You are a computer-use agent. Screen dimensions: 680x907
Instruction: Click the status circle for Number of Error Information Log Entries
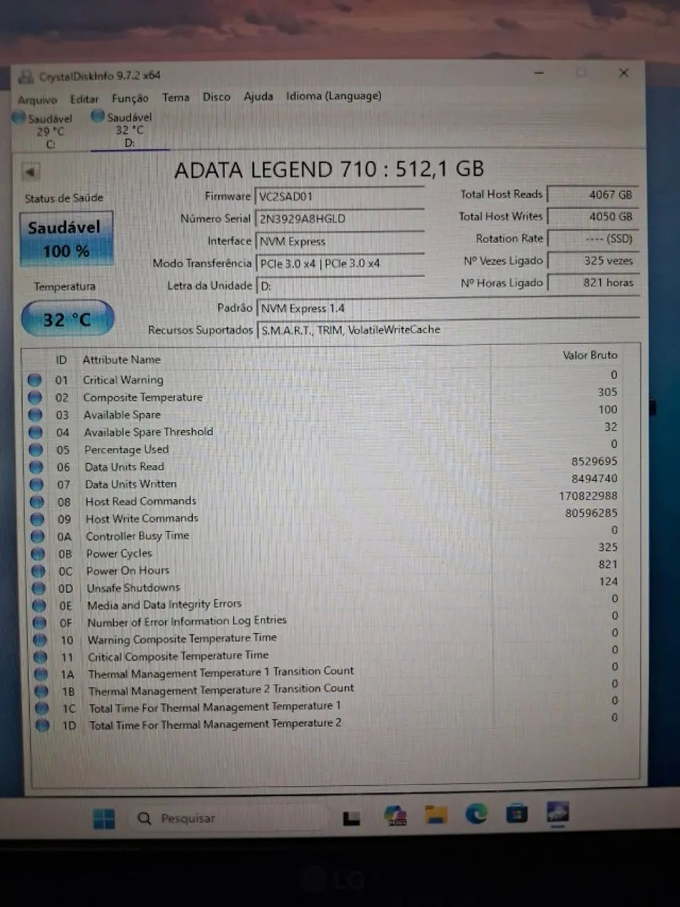coord(40,623)
